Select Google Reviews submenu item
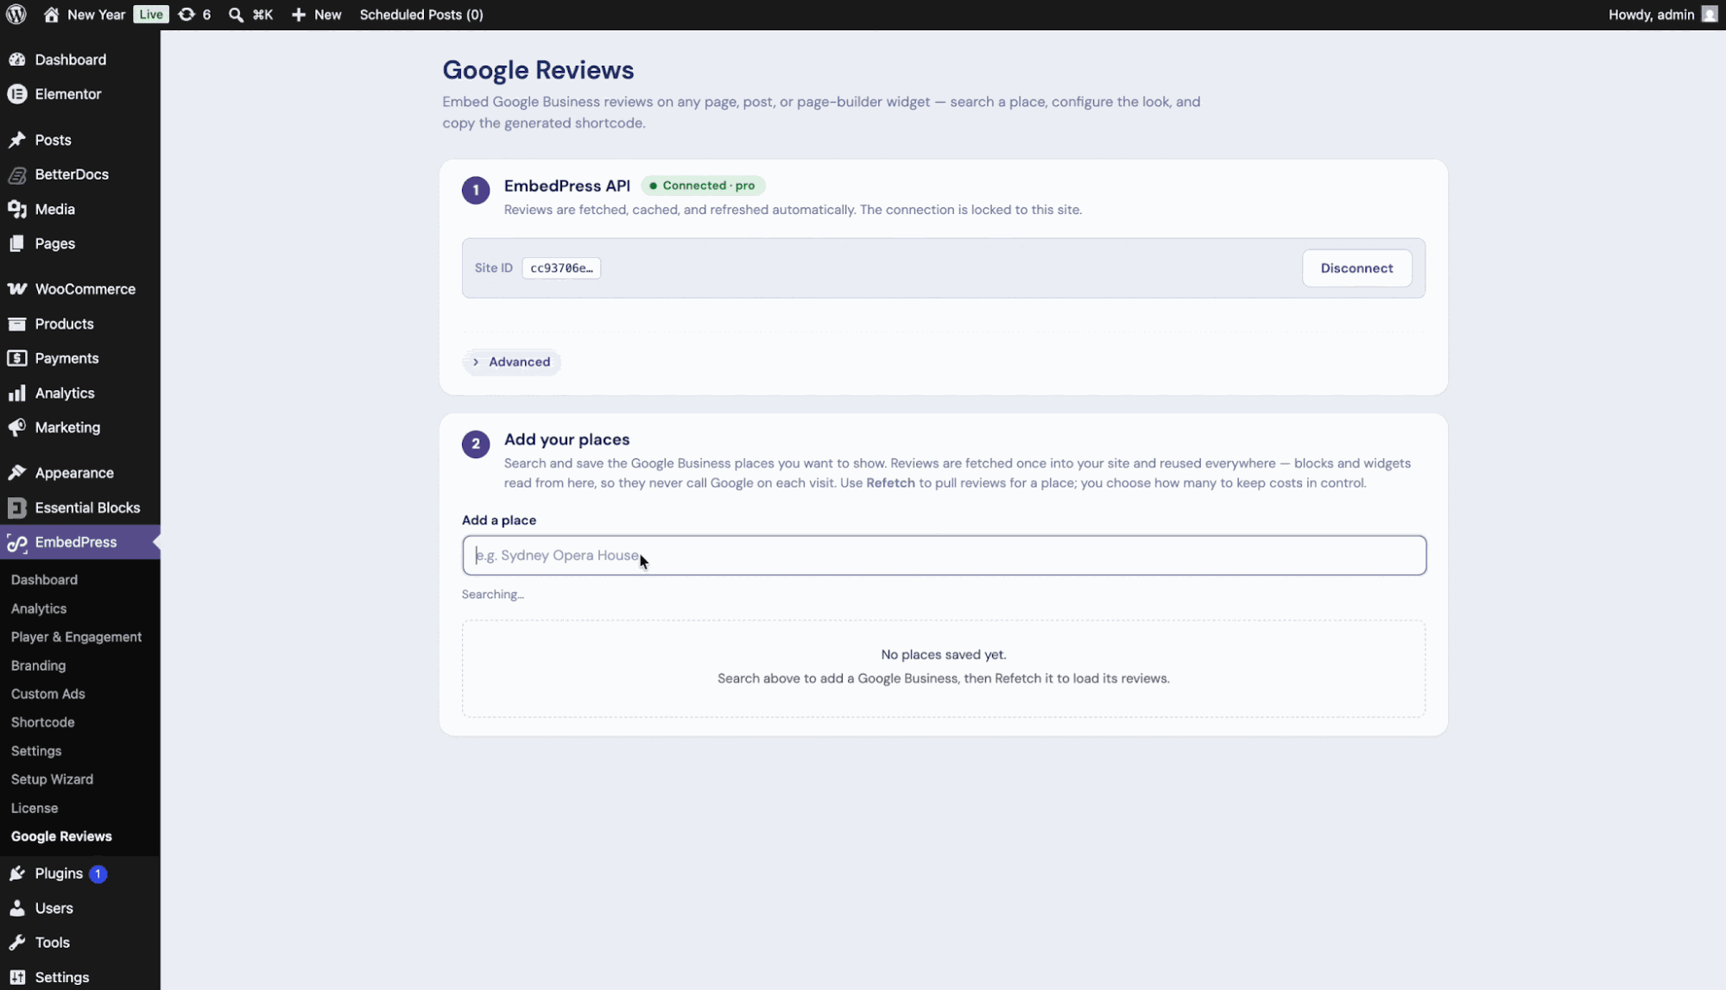Screen dimensions: 1726x990 point(61,836)
